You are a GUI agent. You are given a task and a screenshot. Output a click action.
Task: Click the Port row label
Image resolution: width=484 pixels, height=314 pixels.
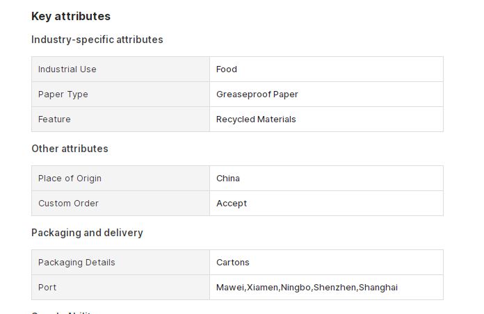coord(47,288)
